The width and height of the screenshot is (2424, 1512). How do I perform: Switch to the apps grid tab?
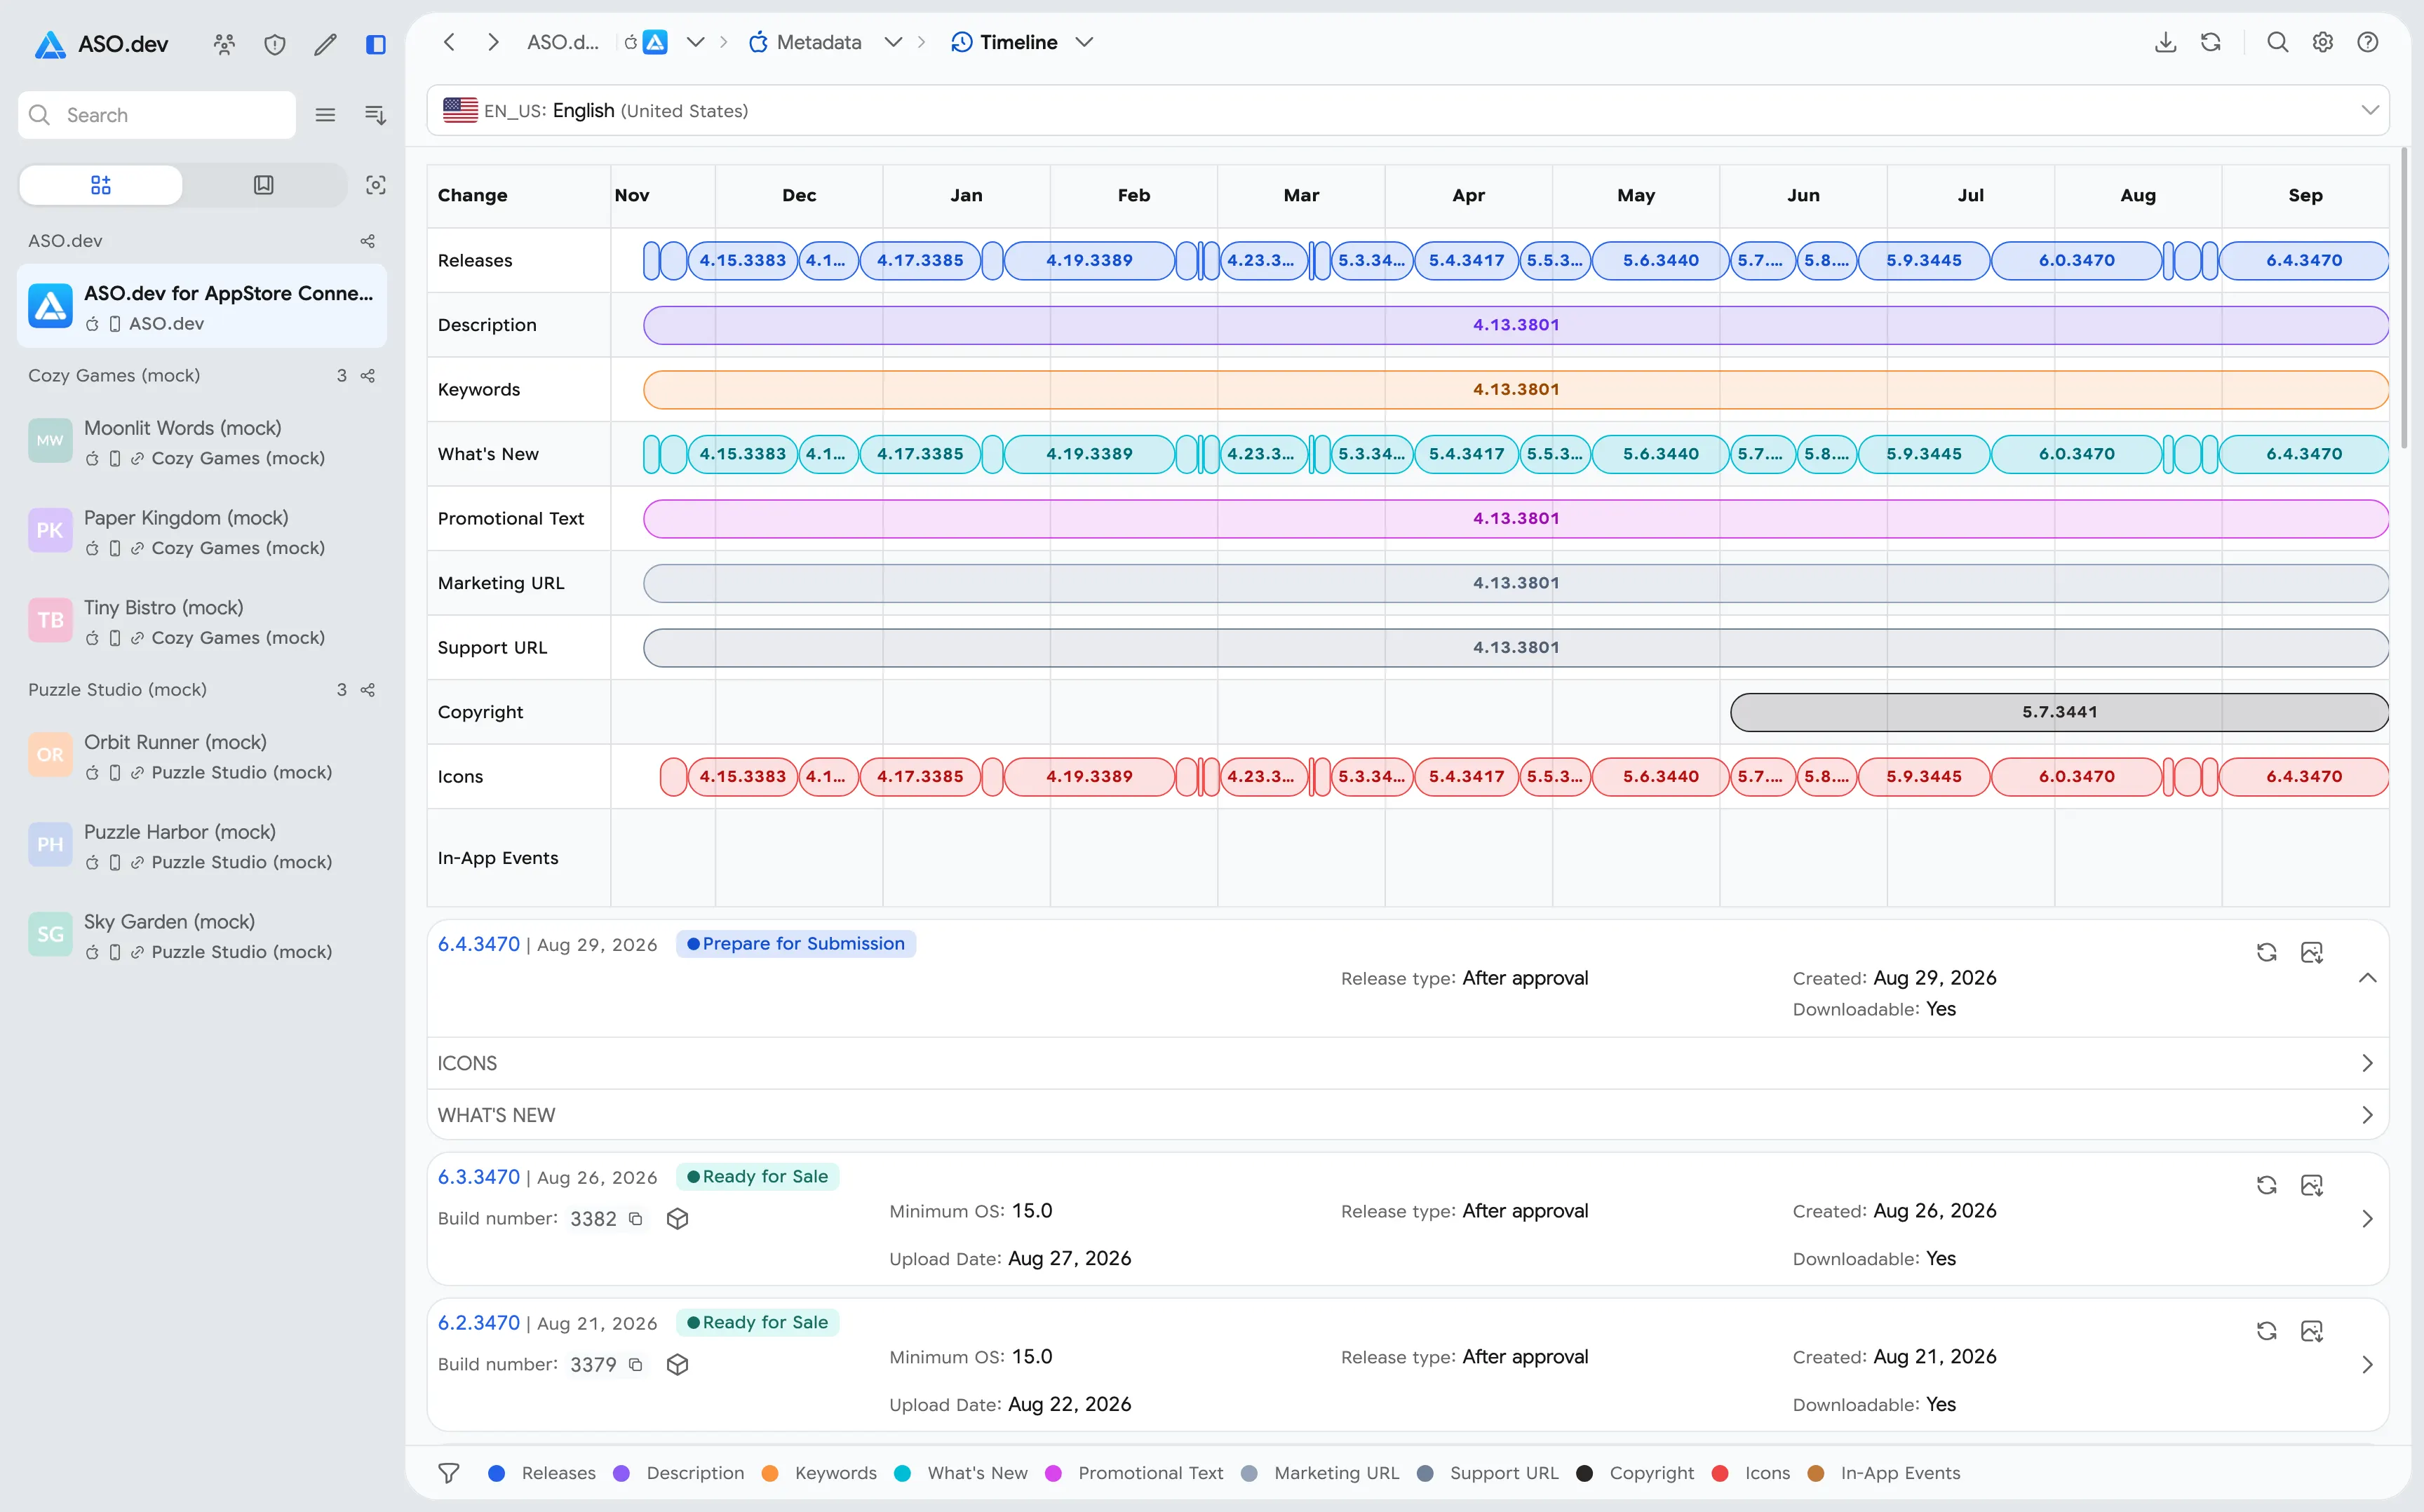(101, 185)
